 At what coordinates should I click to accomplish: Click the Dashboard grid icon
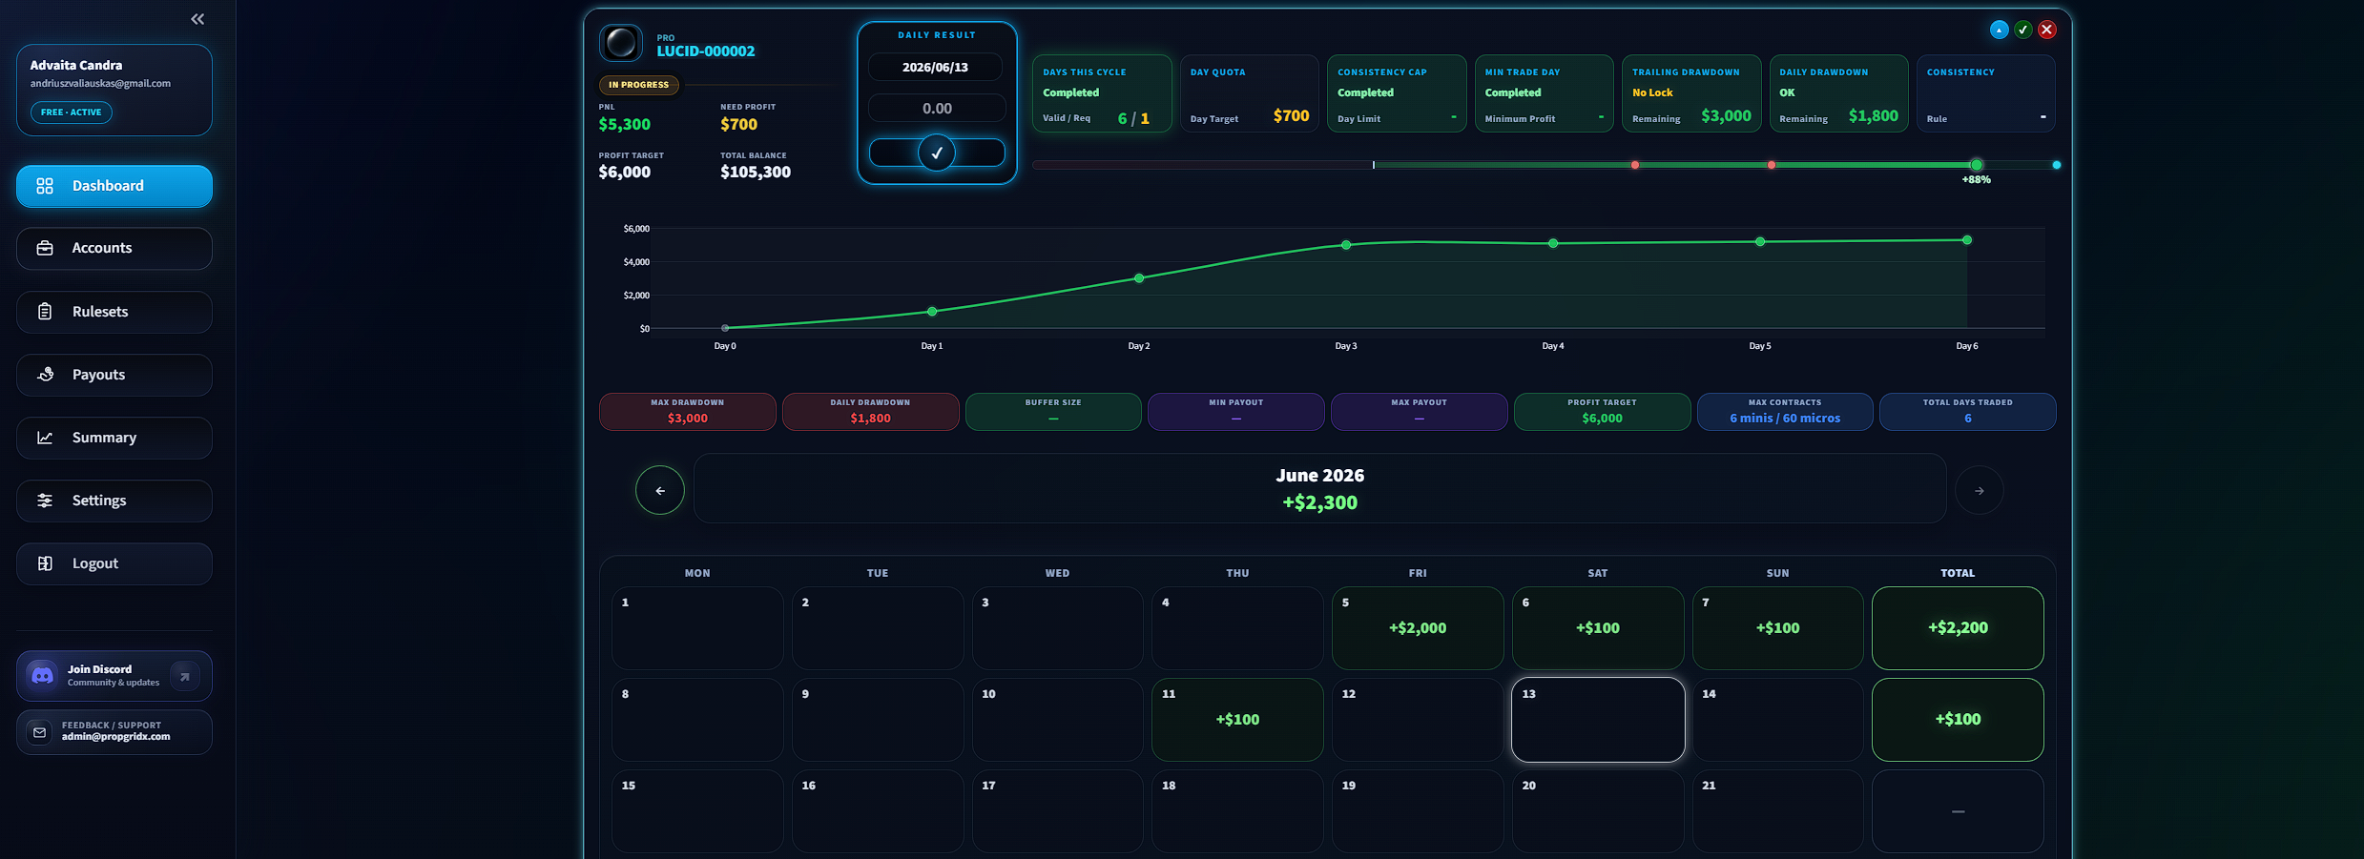[45, 186]
